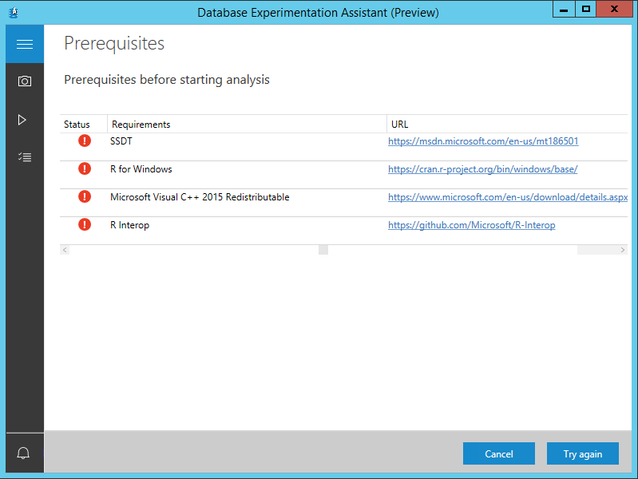
Task: Click the horizontal scrollbar right arrow
Action: point(623,250)
